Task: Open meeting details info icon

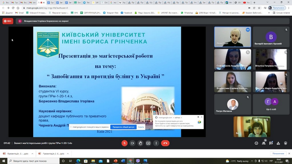Action: point(256,143)
